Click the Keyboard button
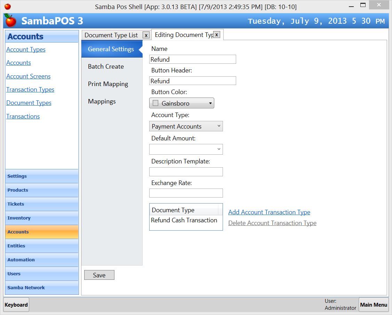This screenshot has width=392, height=315. [x=16, y=305]
